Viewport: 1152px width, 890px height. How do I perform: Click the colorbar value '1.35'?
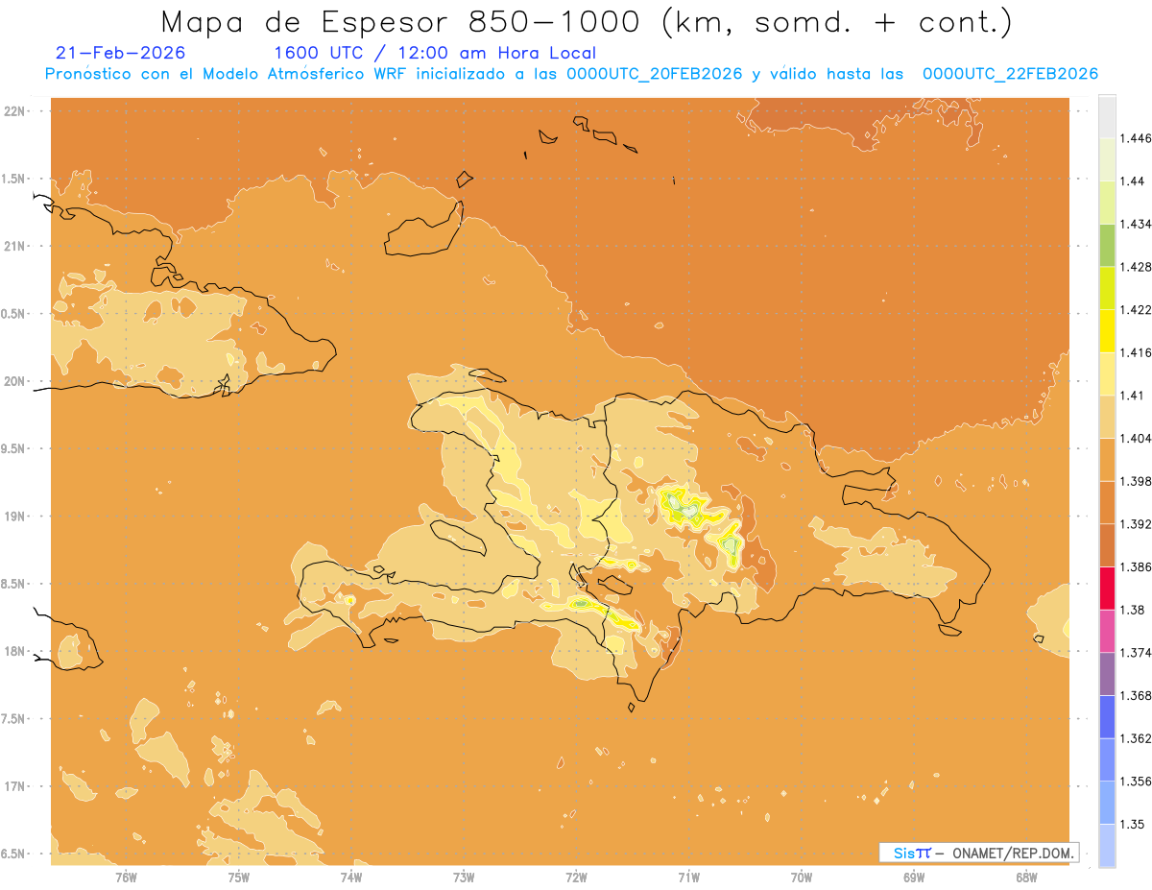tap(1133, 824)
